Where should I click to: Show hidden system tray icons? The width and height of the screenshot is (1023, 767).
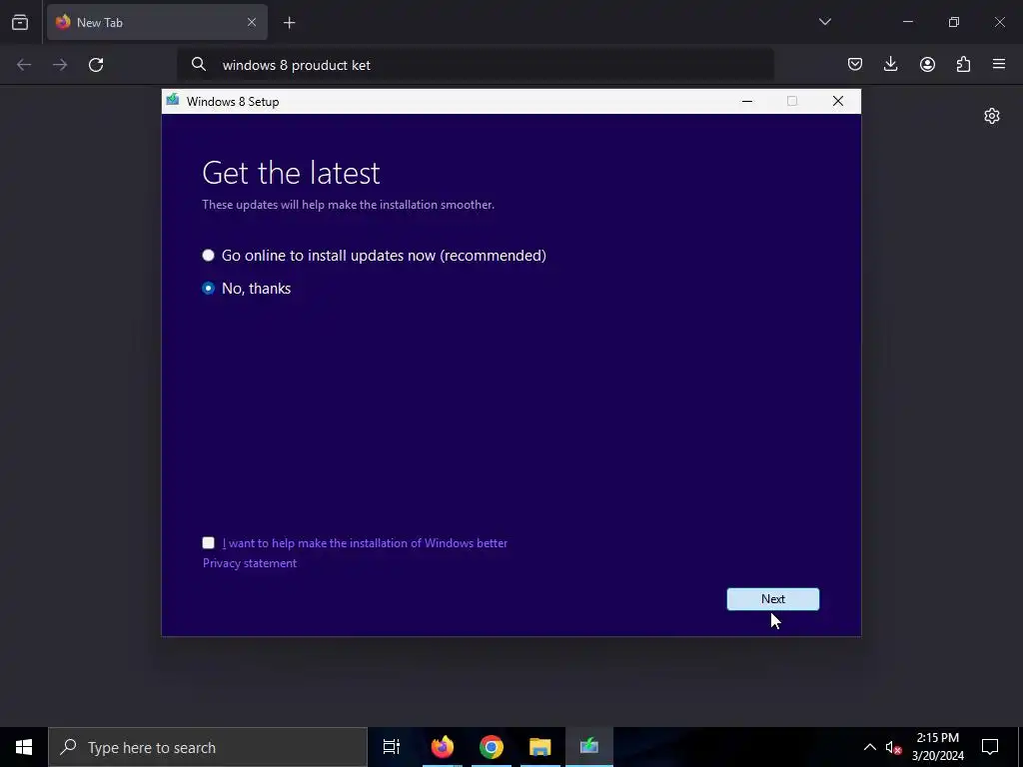(870, 747)
